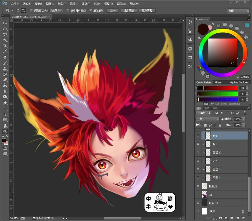Expand the opacity 不透明度 dropdown arrow

tap(244, 119)
